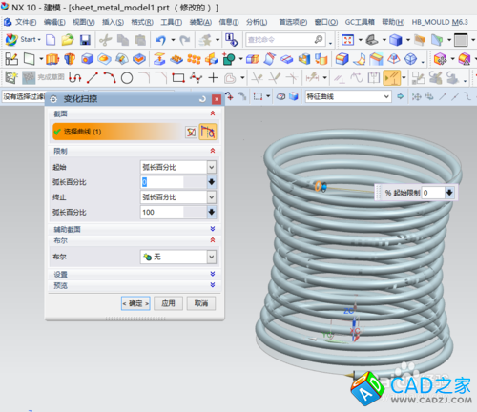Click the Point plus-sign tool
The height and width of the screenshot is (412, 477).
[x=213, y=78]
